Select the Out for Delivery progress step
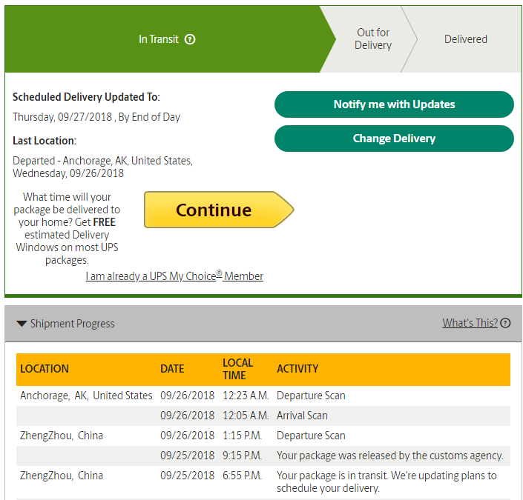This screenshot has width=523, height=500. pos(373,39)
